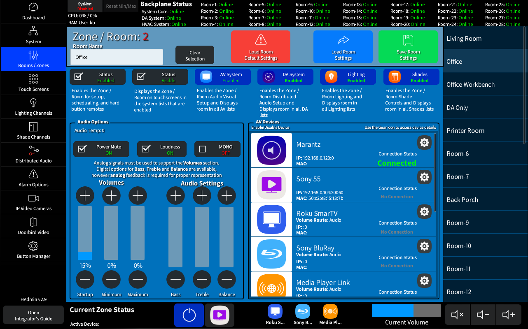
Task: Toggle the Sony BluRay device icon
Action: pyautogui.click(x=271, y=254)
